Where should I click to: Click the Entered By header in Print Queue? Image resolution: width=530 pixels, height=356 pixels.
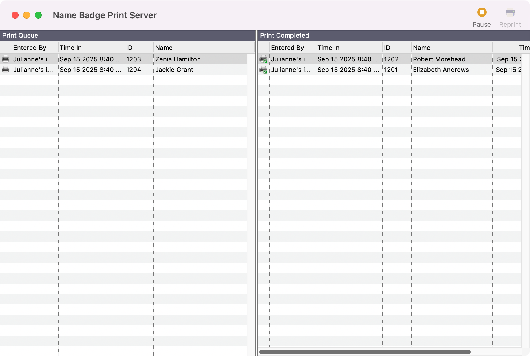30,47
